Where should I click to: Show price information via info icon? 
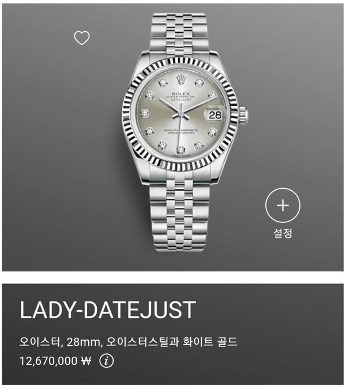107,361
